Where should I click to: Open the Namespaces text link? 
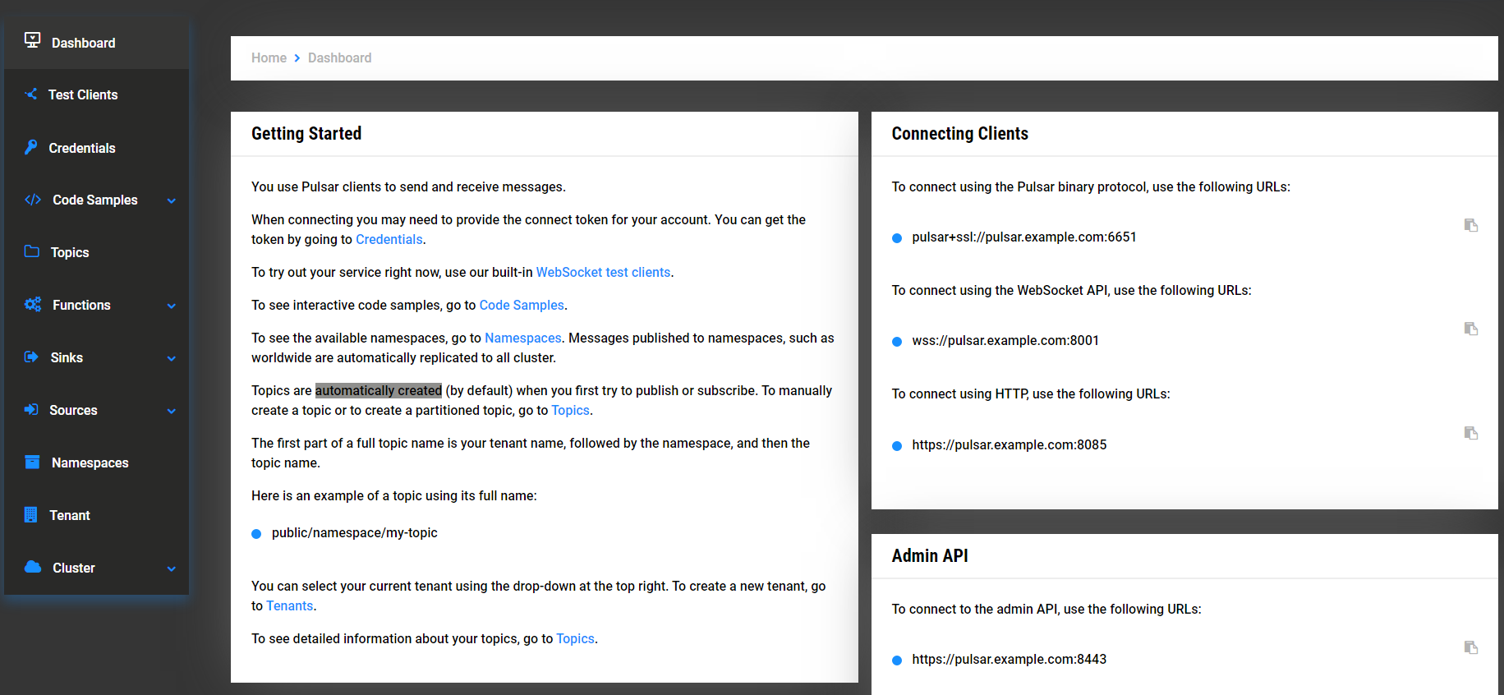click(x=523, y=338)
